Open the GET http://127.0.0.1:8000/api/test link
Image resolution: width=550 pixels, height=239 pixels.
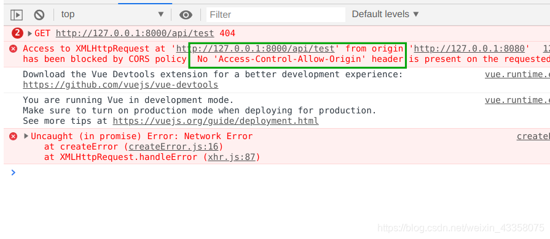click(135, 34)
